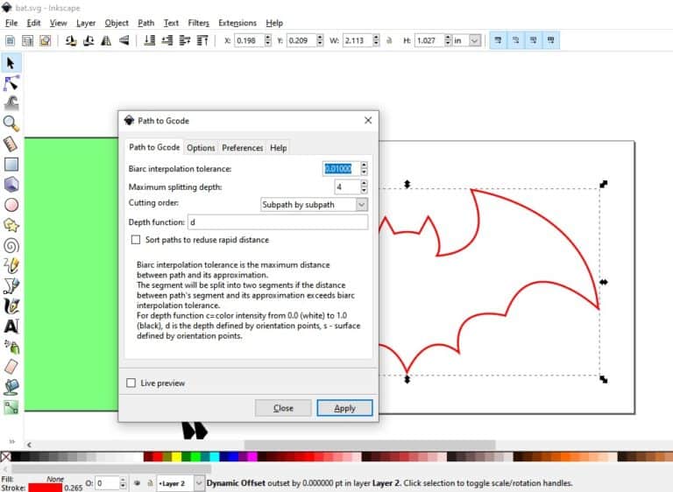
Task: Click the dialog Close button
Action: (283, 408)
